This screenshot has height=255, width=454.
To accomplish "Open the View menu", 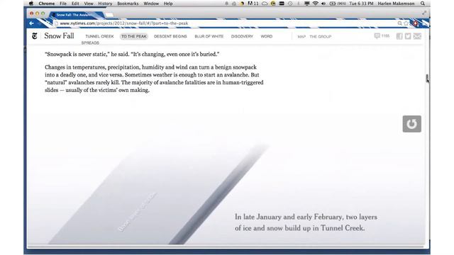I will [x=89, y=4].
